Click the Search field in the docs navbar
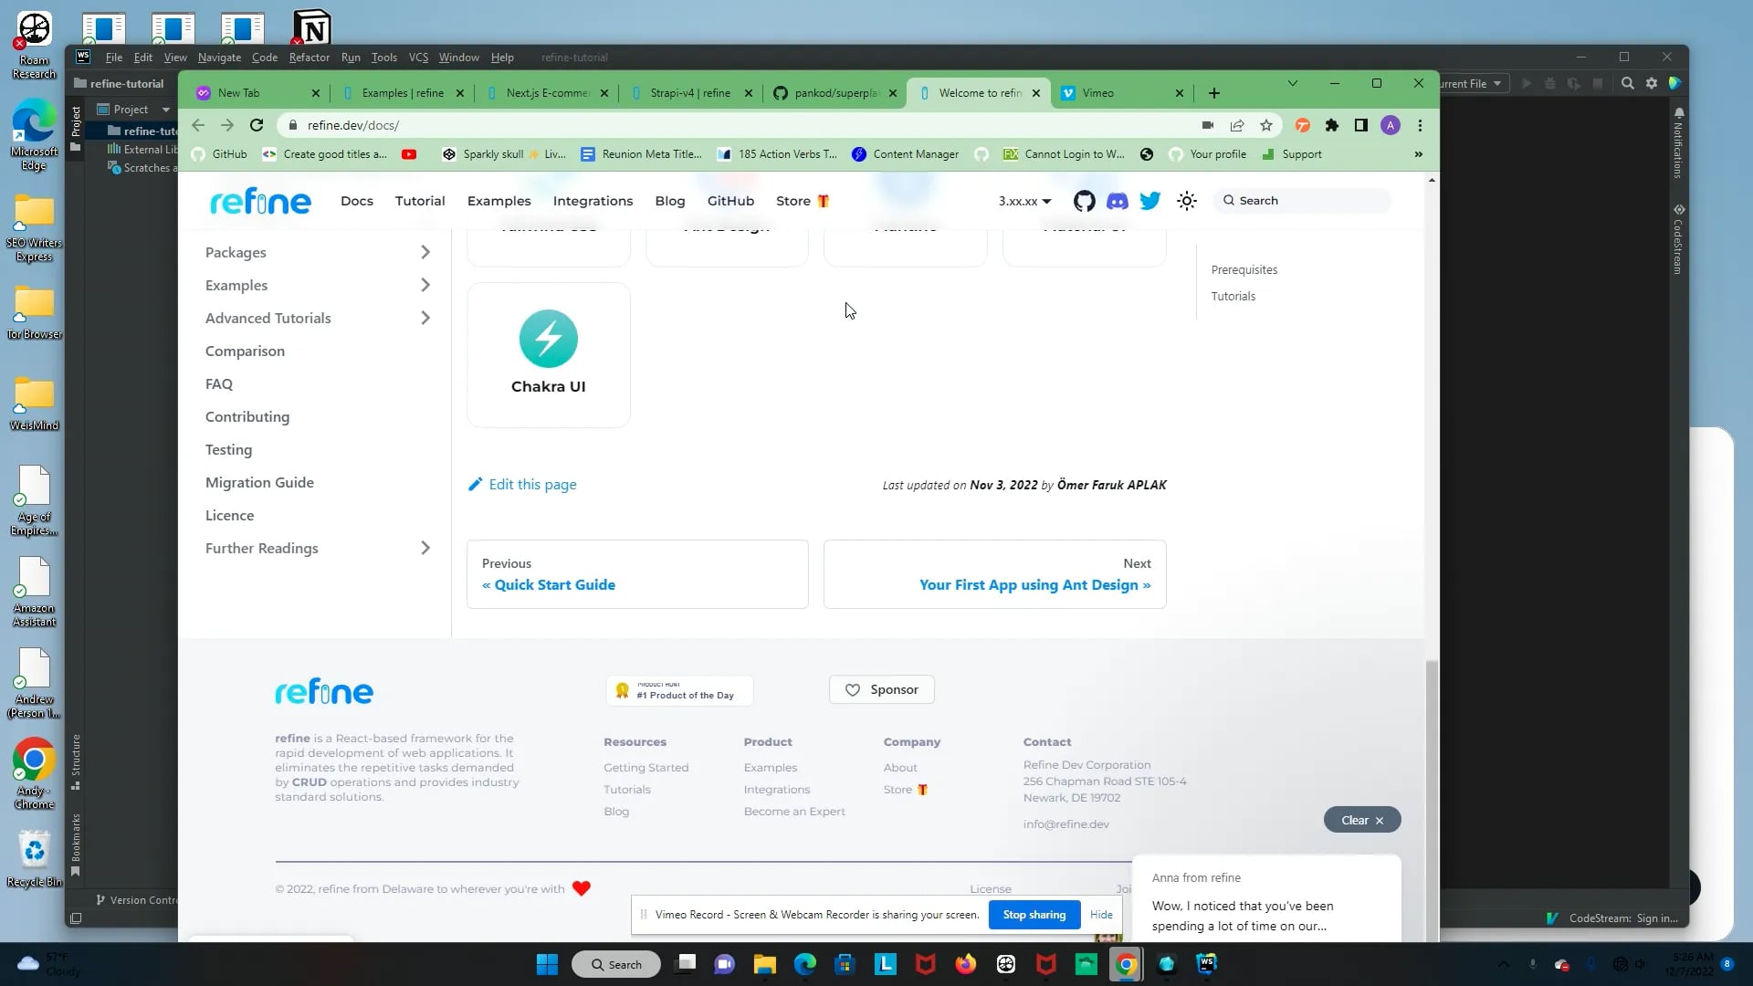 click(x=1301, y=200)
